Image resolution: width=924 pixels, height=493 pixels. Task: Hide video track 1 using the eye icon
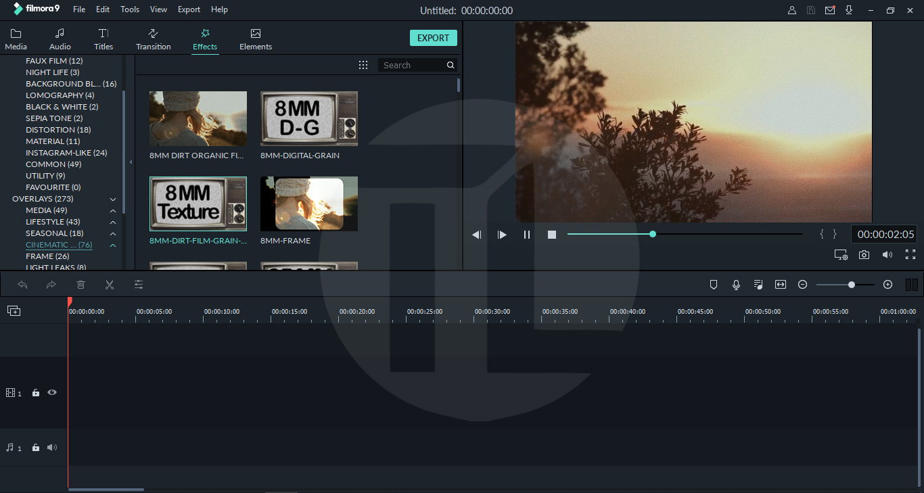[52, 392]
